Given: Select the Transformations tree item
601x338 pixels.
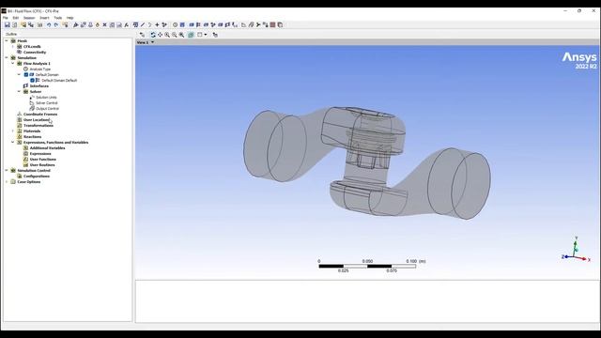Looking at the screenshot, I should (39, 125).
